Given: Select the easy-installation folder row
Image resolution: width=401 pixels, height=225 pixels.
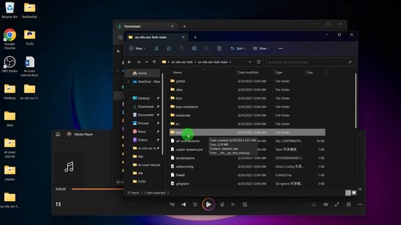Looking at the screenshot, I should (247, 107).
